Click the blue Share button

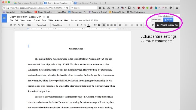point(168,20)
